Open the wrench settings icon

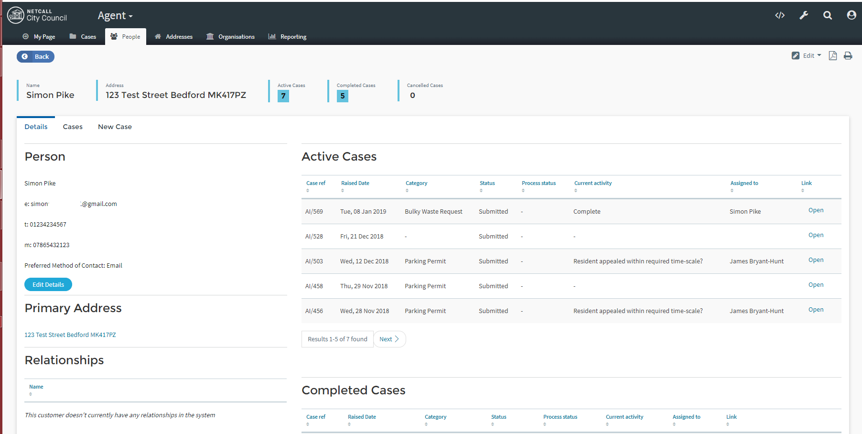point(804,15)
